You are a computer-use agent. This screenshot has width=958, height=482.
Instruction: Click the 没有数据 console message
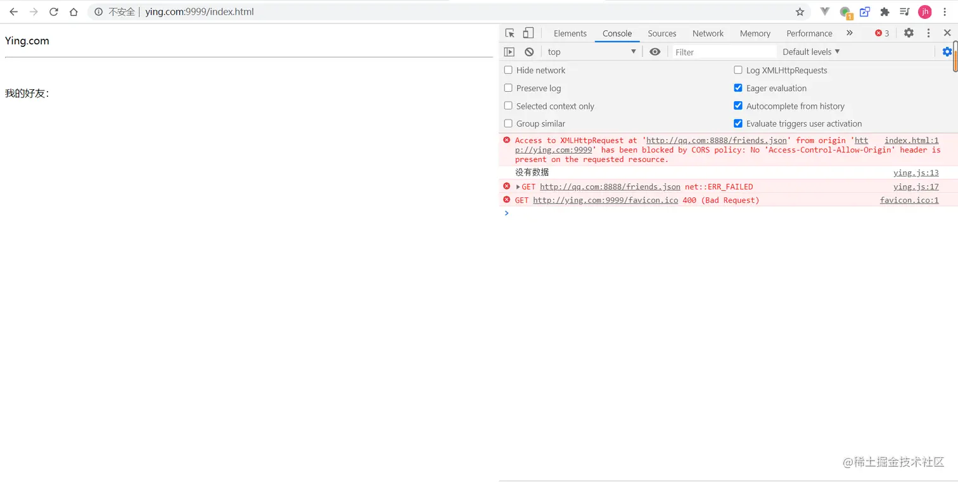pos(532,173)
